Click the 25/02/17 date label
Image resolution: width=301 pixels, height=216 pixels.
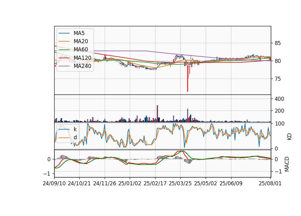click(155, 183)
